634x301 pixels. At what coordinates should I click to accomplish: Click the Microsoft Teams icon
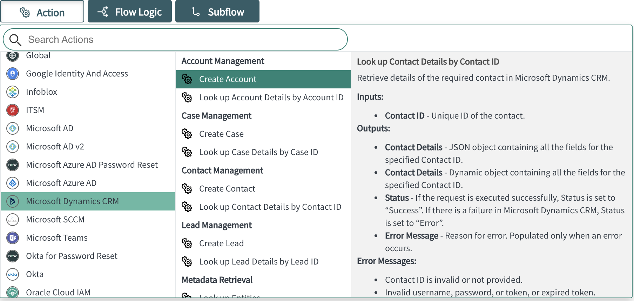13,238
